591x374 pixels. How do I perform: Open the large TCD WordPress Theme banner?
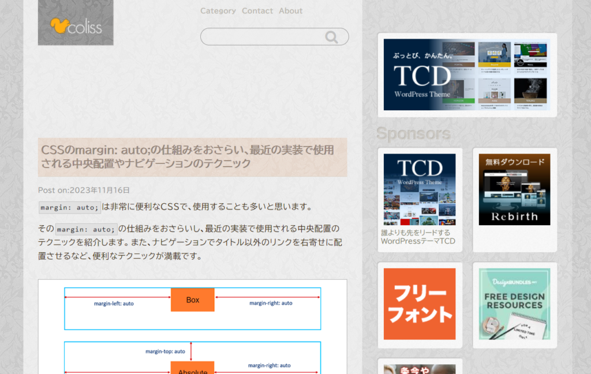point(466,74)
